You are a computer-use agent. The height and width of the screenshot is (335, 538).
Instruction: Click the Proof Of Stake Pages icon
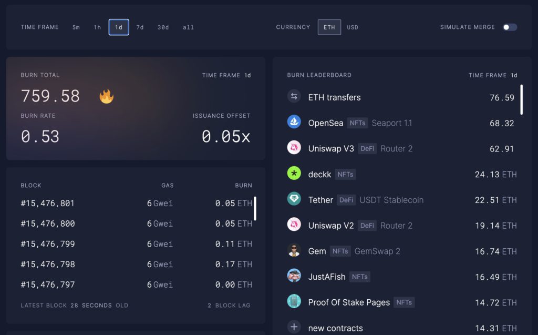pyautogui.click(x=294, y=302)
